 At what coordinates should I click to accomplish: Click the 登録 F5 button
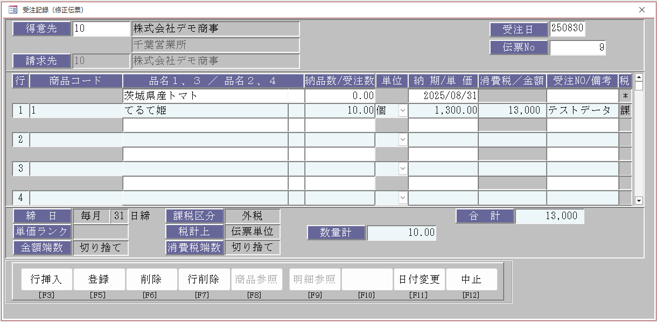pyautogui.click(x=99, y=279)
